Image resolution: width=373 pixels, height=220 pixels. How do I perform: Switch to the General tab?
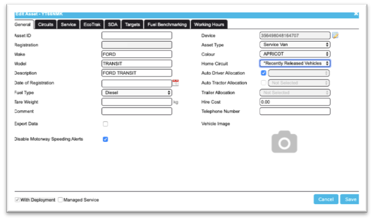[22, 25]
